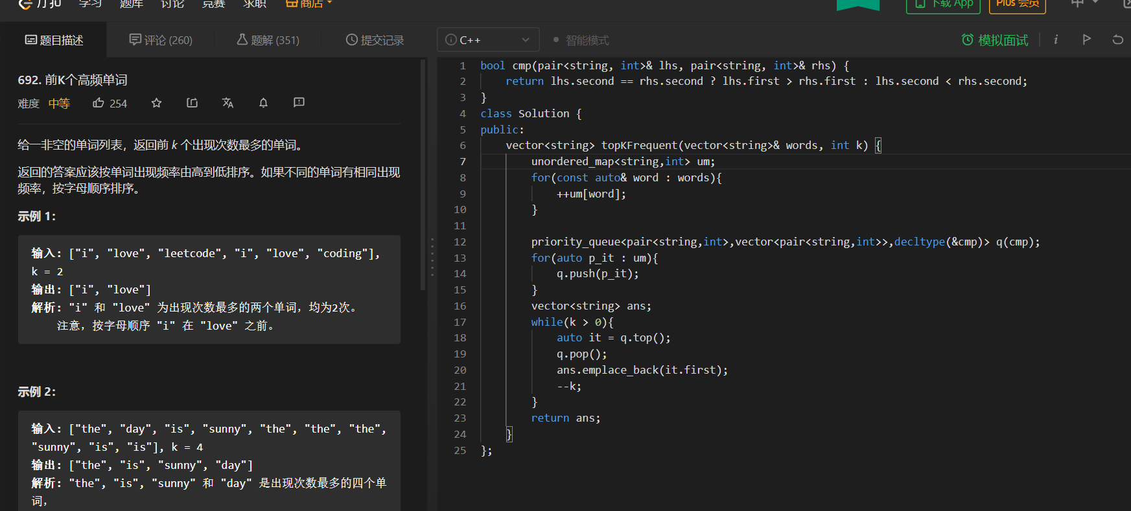The height and width of the screenshot is (511, 1131).
Task: Open the 讨论 discussion menu item
Action: tap(172, 4)
